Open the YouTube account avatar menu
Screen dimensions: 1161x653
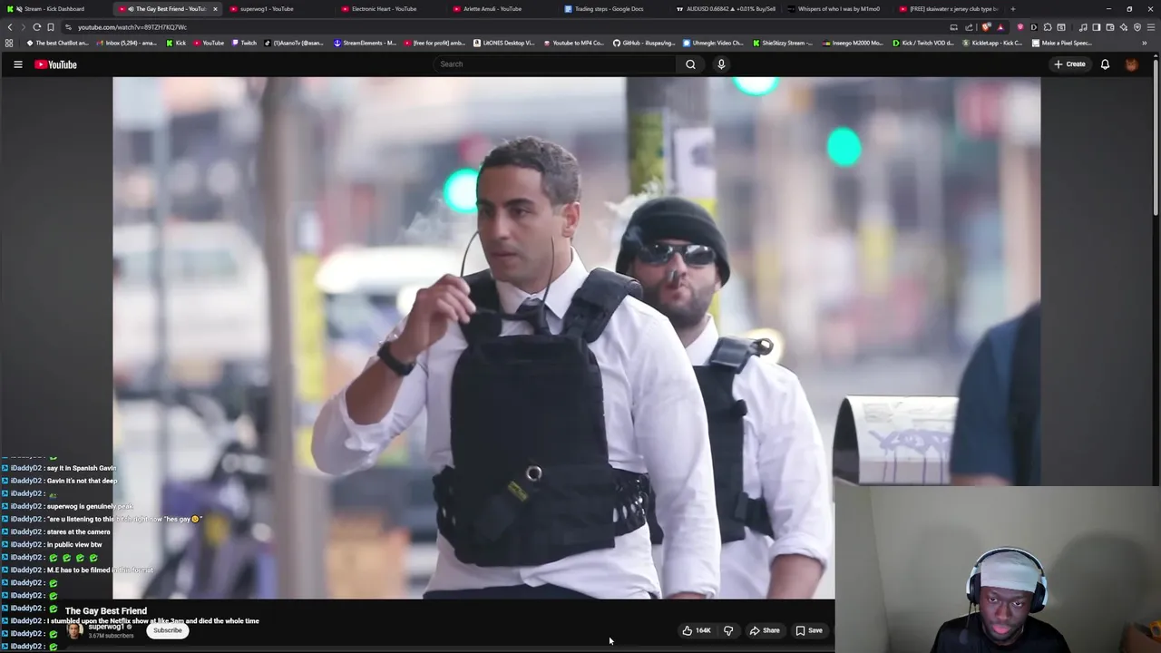[x=1131, y=64]
